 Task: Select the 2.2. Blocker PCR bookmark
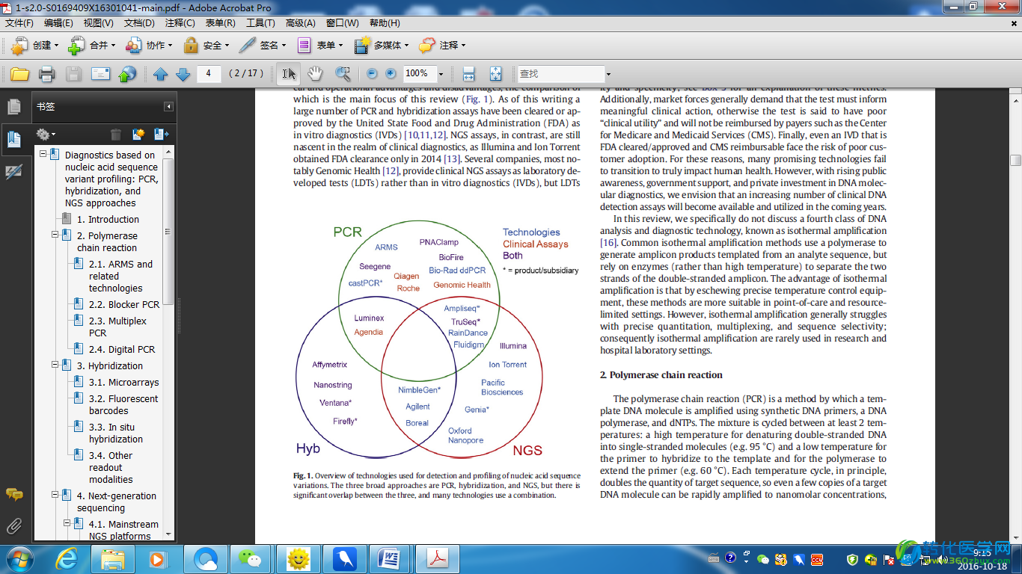point(124,305)
